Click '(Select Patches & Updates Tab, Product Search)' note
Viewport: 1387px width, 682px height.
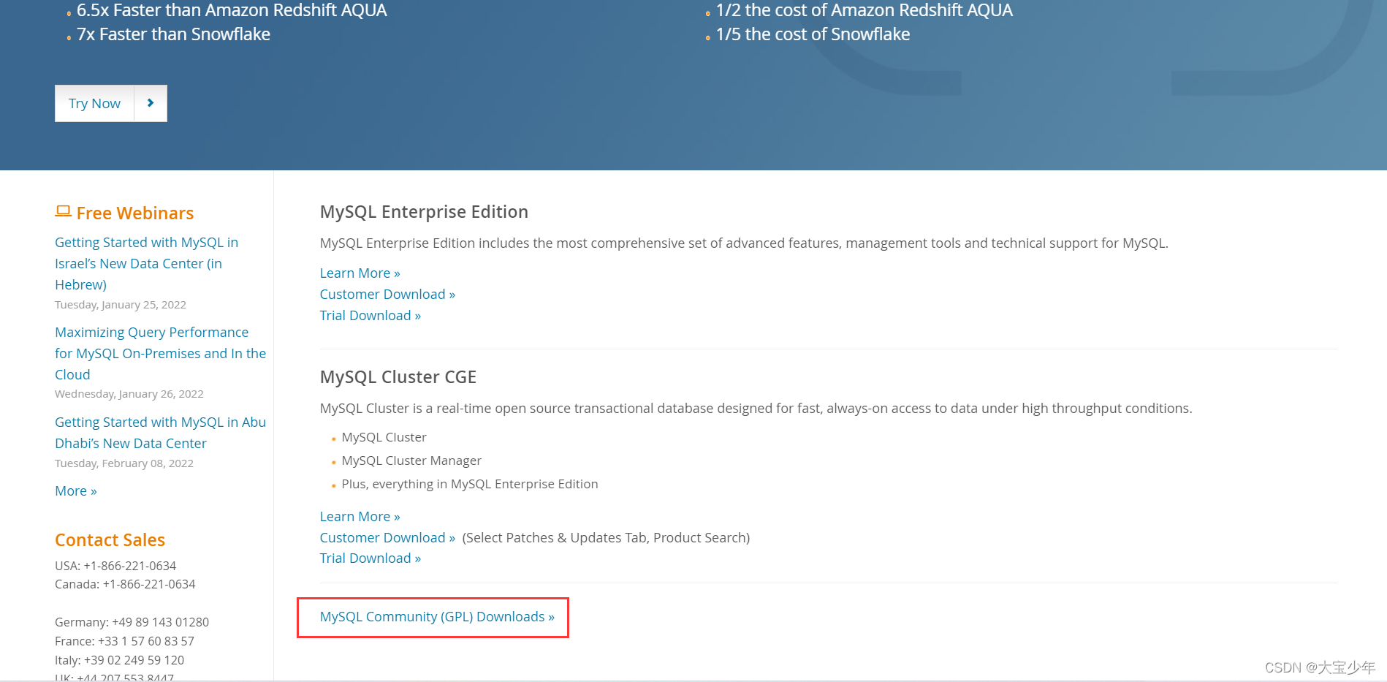click(606, 537)
